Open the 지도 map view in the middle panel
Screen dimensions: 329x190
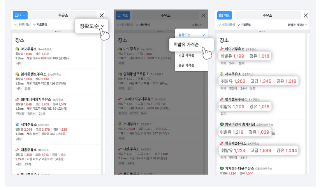pyautogui.click(x=123, y=16)
